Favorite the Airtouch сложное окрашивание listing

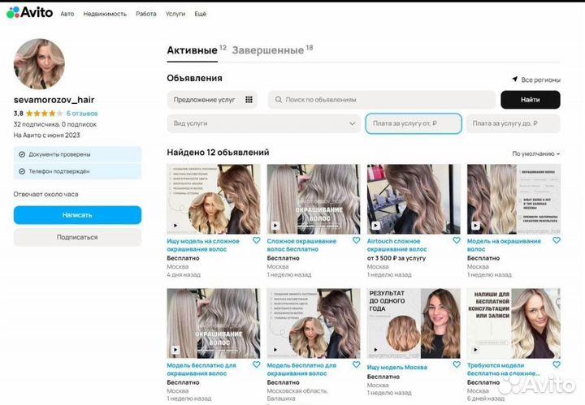[x=456, y=241]
